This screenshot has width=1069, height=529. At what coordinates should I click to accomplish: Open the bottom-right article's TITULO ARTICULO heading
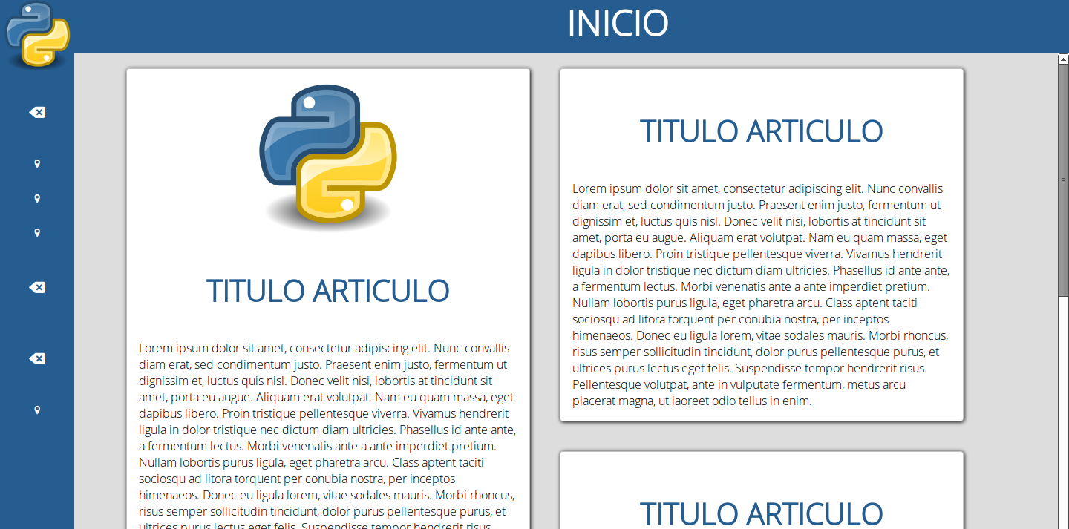761,513
